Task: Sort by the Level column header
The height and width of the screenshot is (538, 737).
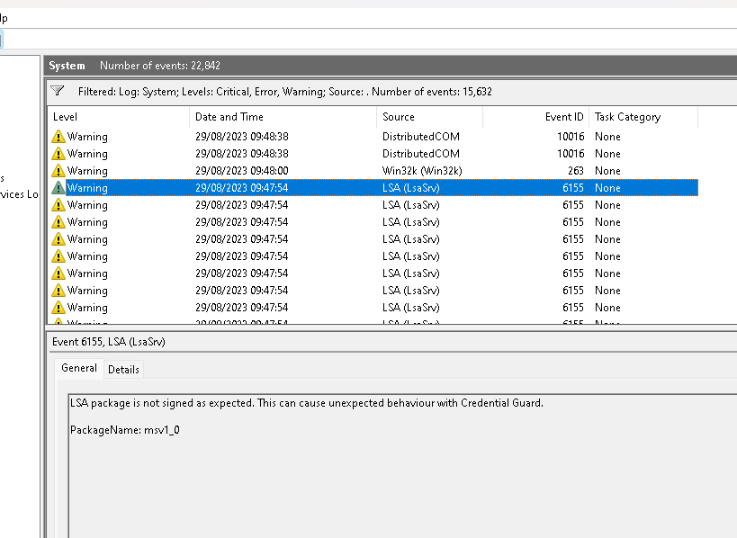Action: pyautogui.click(x=119, y=117)
